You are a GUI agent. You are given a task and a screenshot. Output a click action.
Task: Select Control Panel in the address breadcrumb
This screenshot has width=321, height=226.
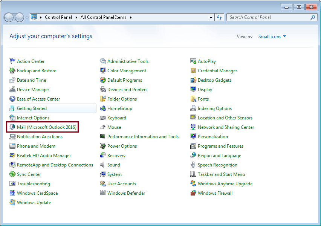(58, 17)
